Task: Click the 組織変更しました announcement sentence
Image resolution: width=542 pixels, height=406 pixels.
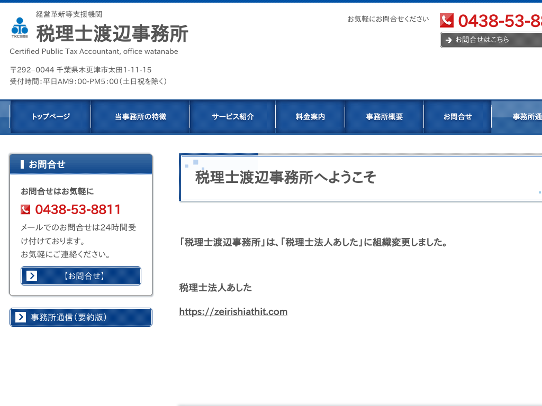Action: pyautogui.click(x=313, y=242)
